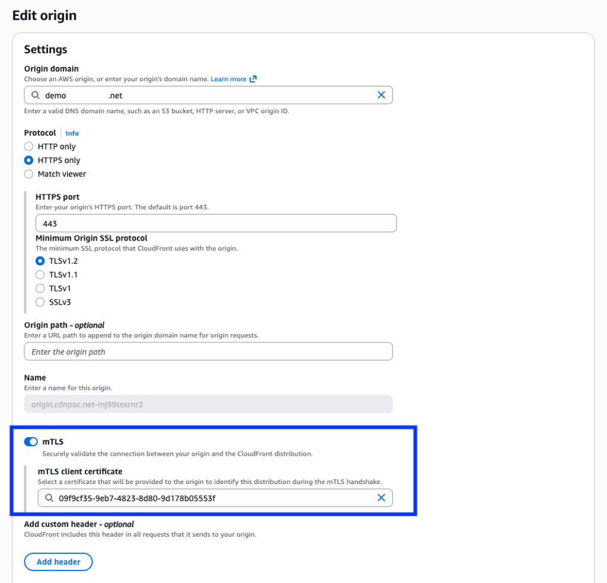
Task: Open the mTLS client certificate selector
Action: 213,498
